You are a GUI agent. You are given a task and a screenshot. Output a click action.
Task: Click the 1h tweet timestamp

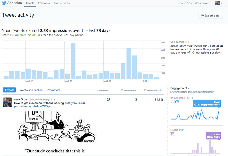tap(54, 99)
